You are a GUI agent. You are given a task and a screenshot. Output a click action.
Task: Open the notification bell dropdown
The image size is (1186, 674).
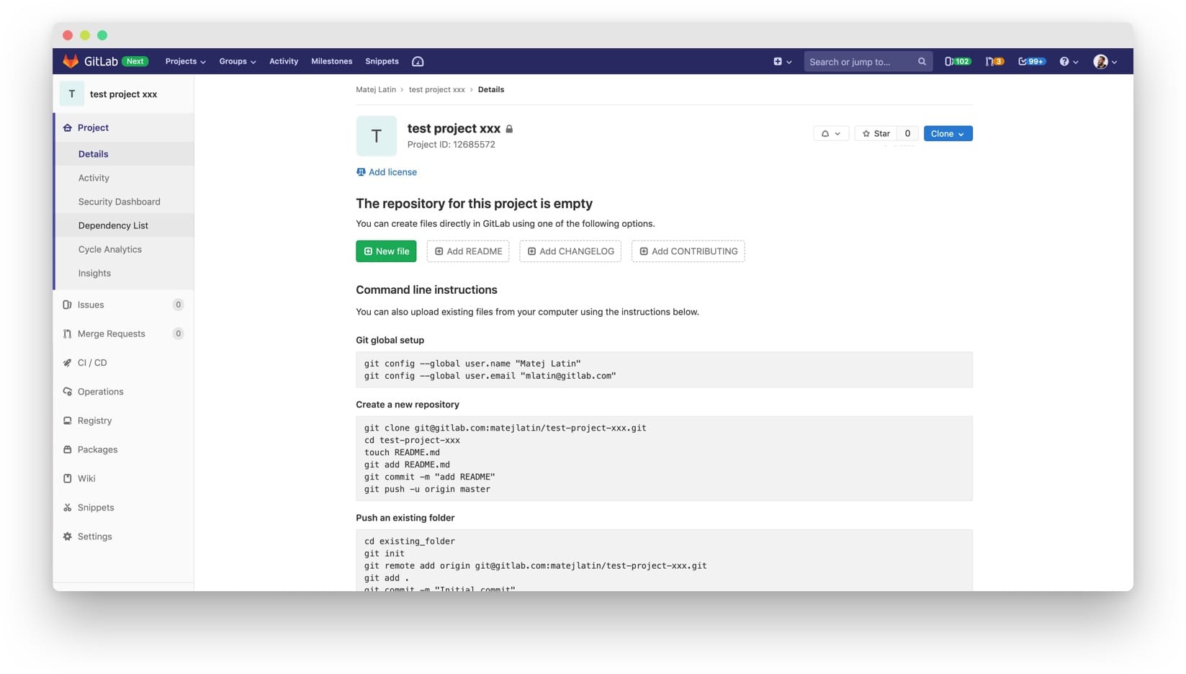tap(830, 133)
